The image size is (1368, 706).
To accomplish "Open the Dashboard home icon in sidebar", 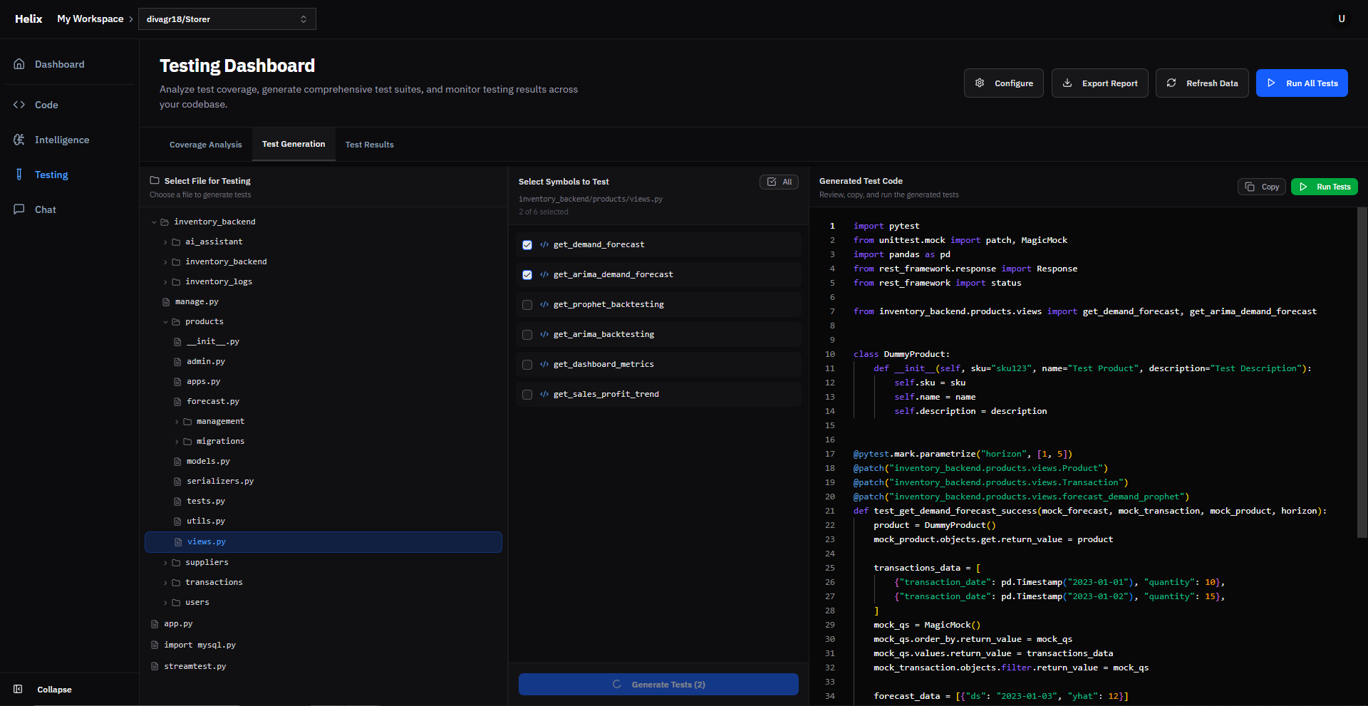I will tap(19, 64).
